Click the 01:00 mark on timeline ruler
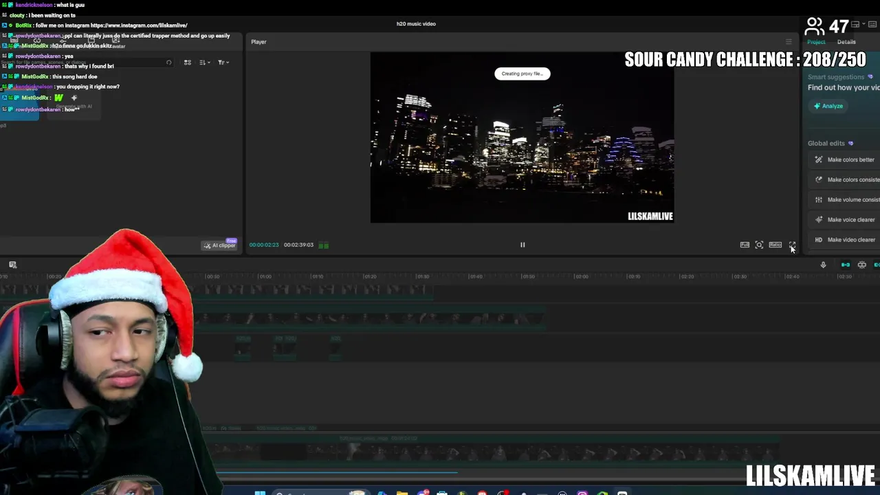The width and height of the screenshot is (880, 495). (x=265, y=276)
